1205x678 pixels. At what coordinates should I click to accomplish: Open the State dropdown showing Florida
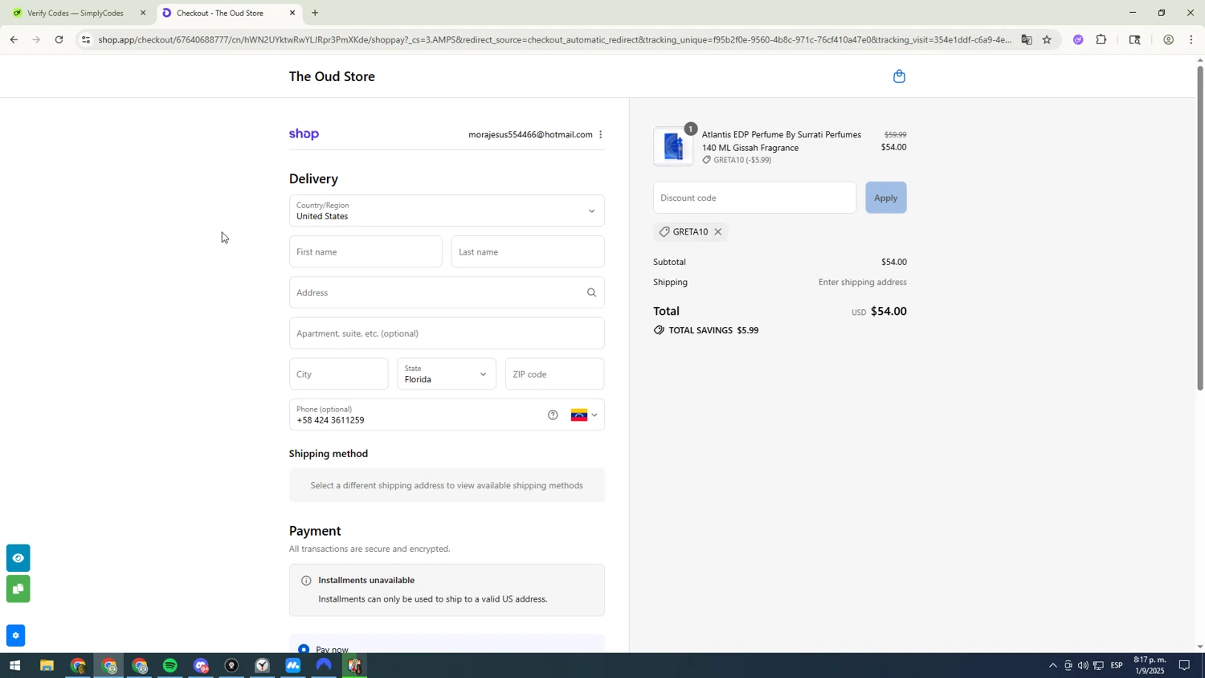pos(447,374)
